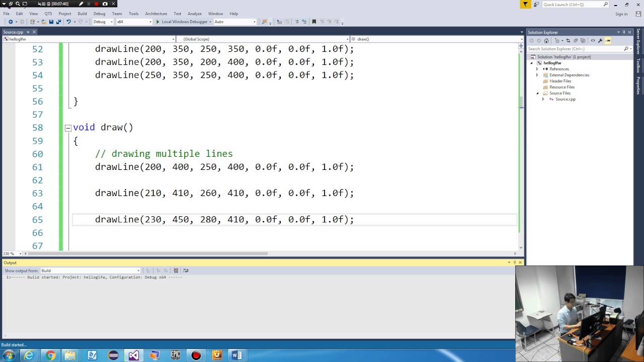
Task: Click the Quick Launch input field
Action: [573, 5]
